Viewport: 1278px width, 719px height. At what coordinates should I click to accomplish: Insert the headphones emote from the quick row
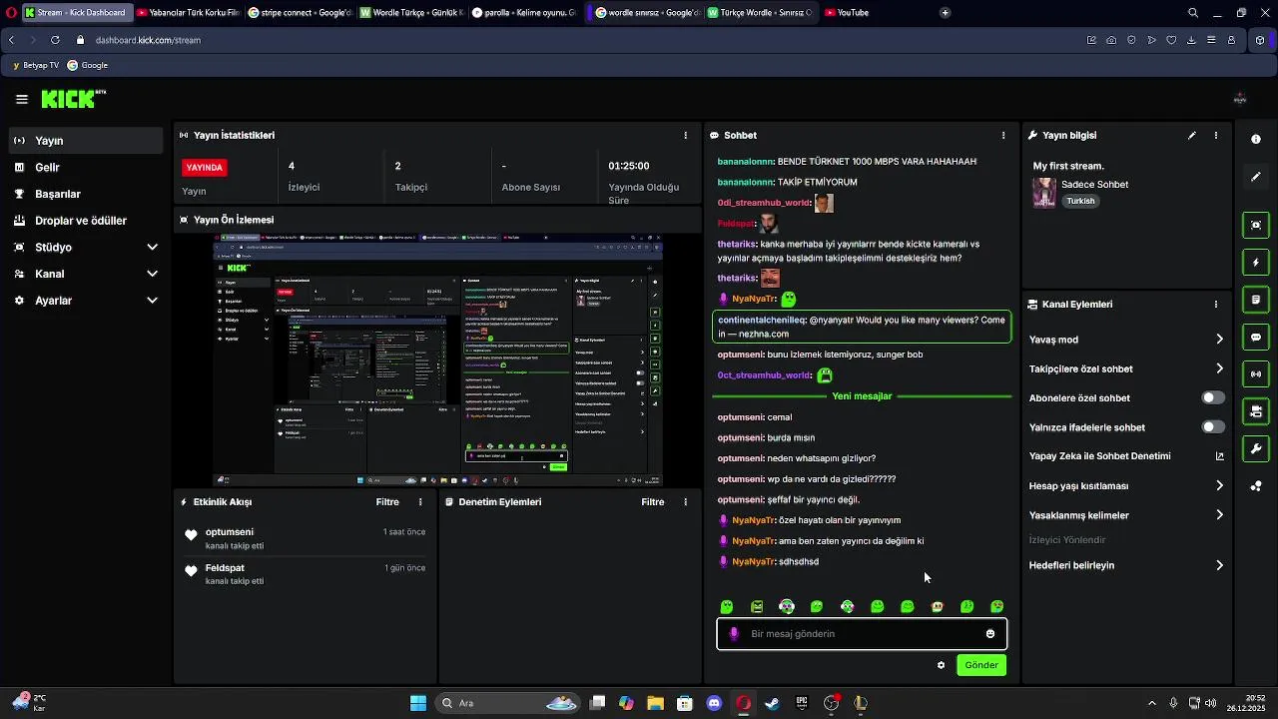click(x=787, y=607)
